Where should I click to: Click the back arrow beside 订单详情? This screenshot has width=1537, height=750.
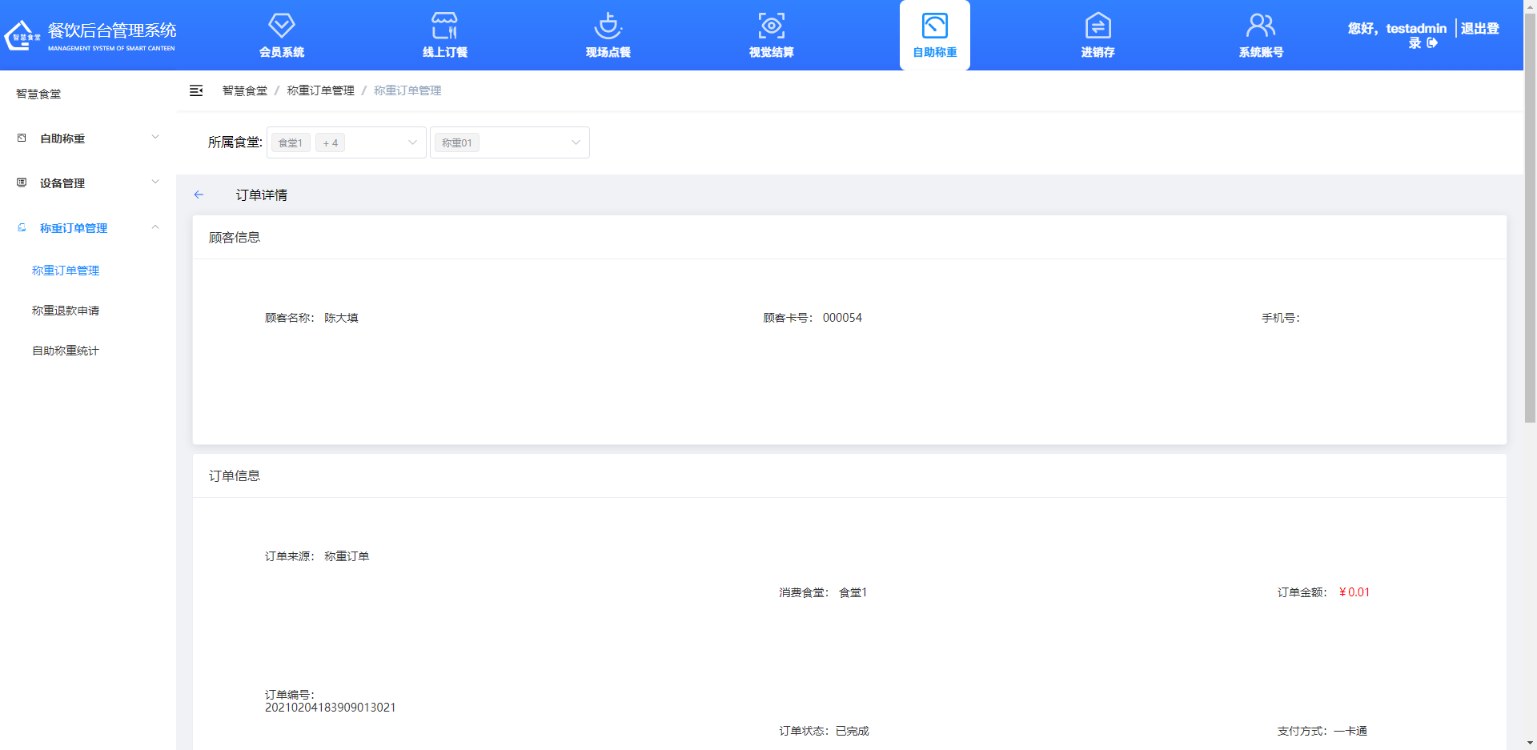(x=199, y=195)
